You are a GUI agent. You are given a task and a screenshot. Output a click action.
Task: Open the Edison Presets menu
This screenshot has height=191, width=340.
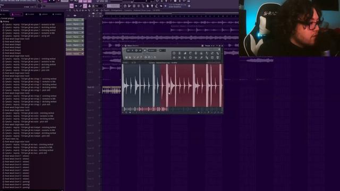(208, 46)
